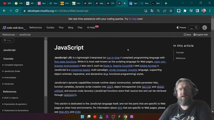Expand the Intermediate tutorials section

9,78
